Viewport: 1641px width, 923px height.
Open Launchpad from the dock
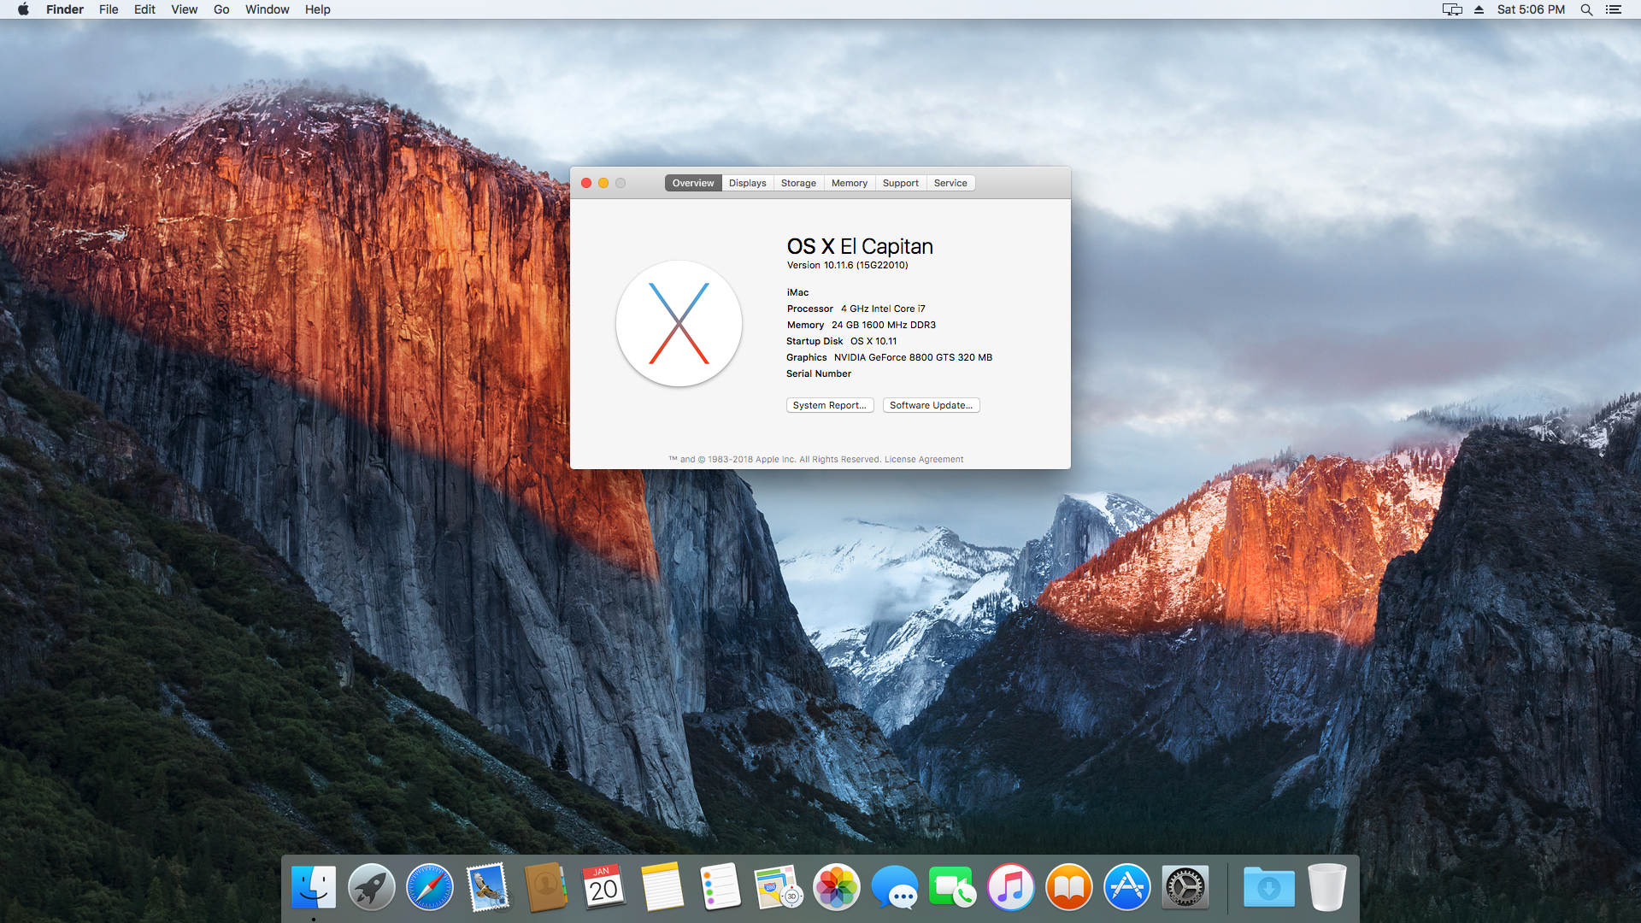point(371,887)
